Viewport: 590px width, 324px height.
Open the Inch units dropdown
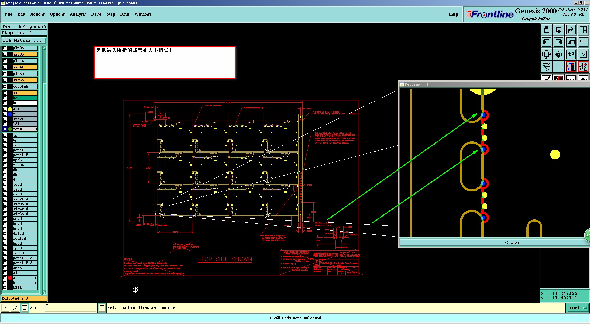577,308
